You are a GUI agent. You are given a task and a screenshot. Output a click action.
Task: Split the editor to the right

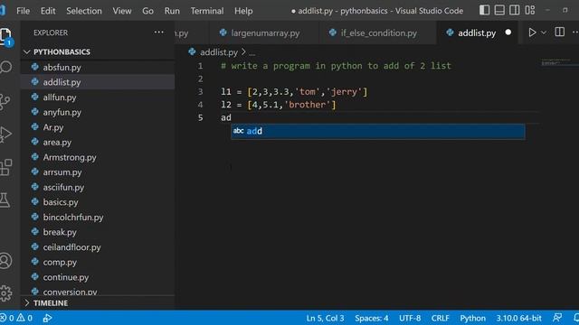tap(559, 32)
